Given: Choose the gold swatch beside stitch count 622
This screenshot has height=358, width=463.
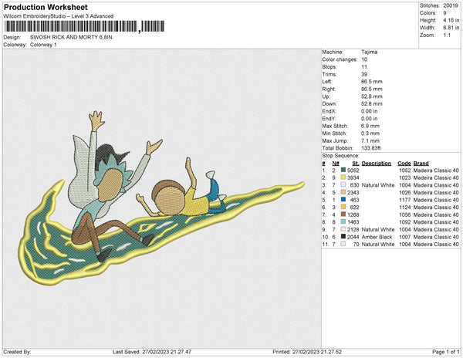Looking at the screenshot, I should [x=343, y=208].
